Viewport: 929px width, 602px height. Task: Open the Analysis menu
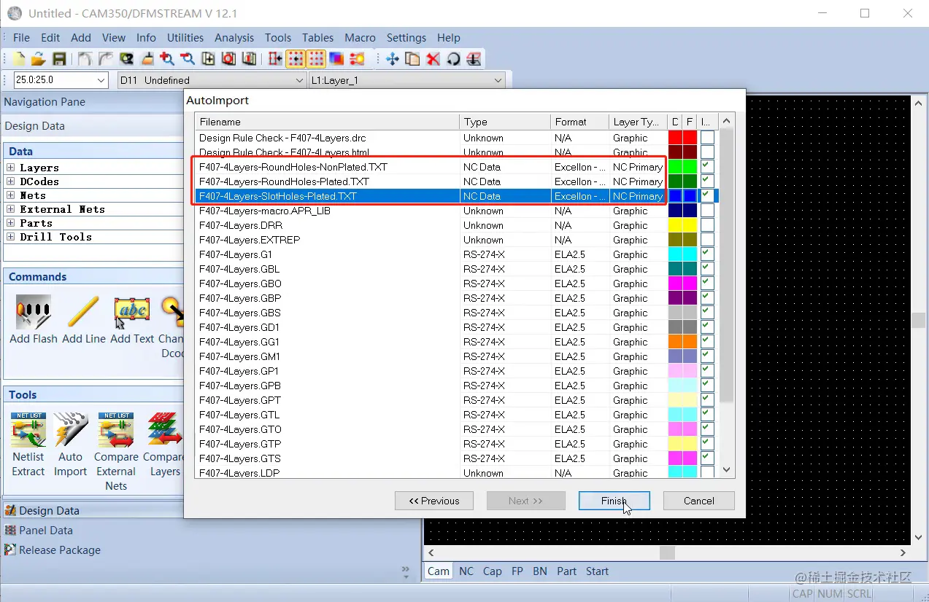tap(234, 38)
